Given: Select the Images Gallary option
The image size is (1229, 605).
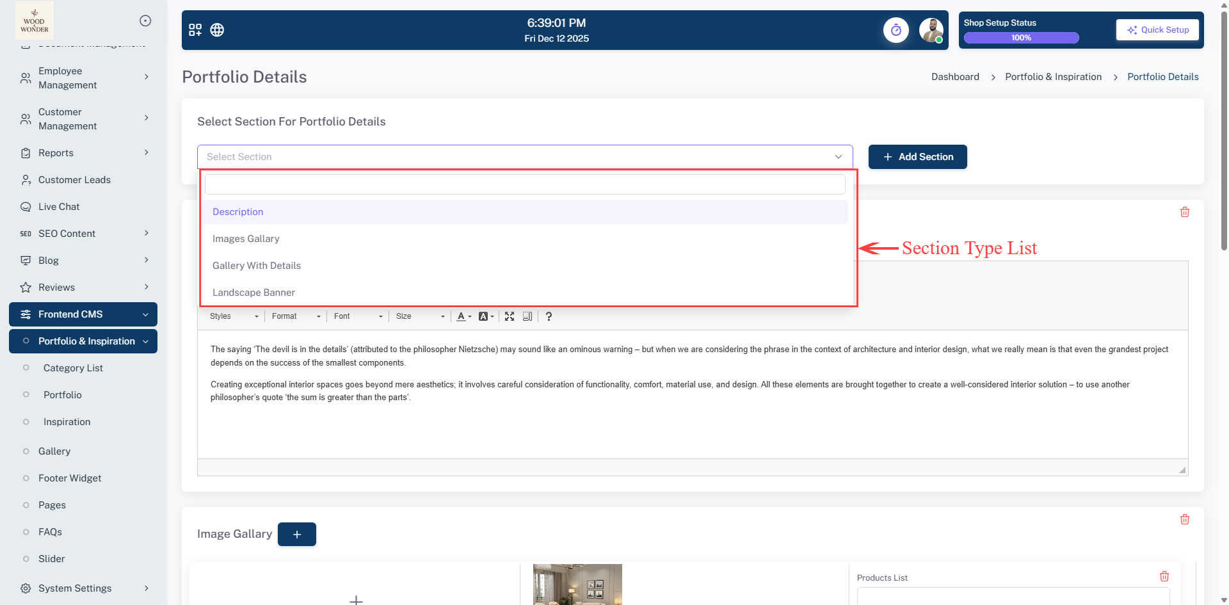Looking at the screenshot, I should 246,239.
